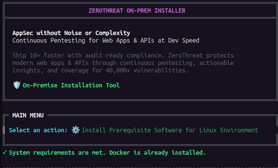The width and height of the screenshot is (278, 168).
Task: Select Install Prerequisite Software for Linux Environment
Action: tap(170, 130)
